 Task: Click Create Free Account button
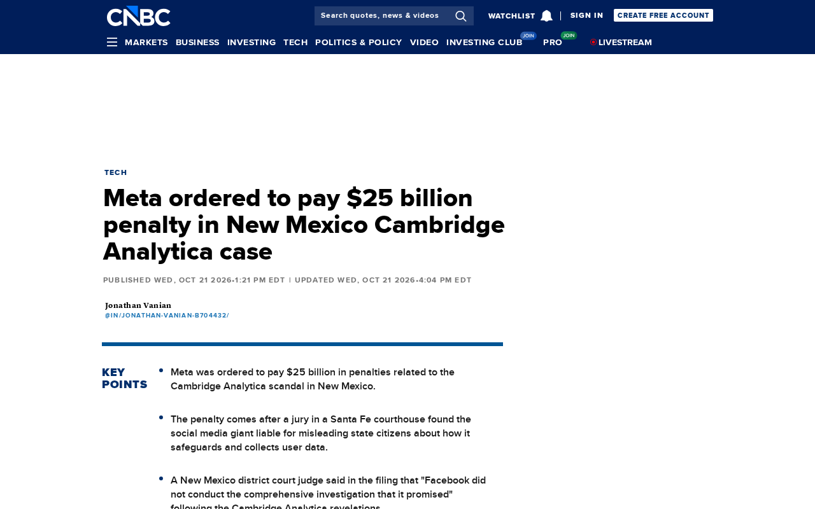(663, 15)
